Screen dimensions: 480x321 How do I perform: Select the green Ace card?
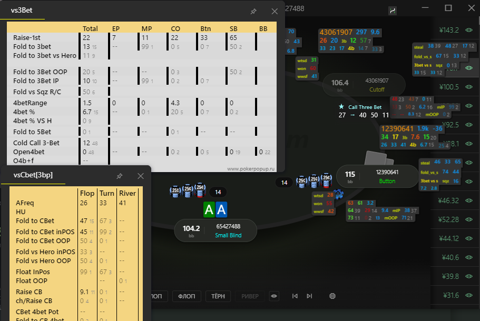click(209, 209)
